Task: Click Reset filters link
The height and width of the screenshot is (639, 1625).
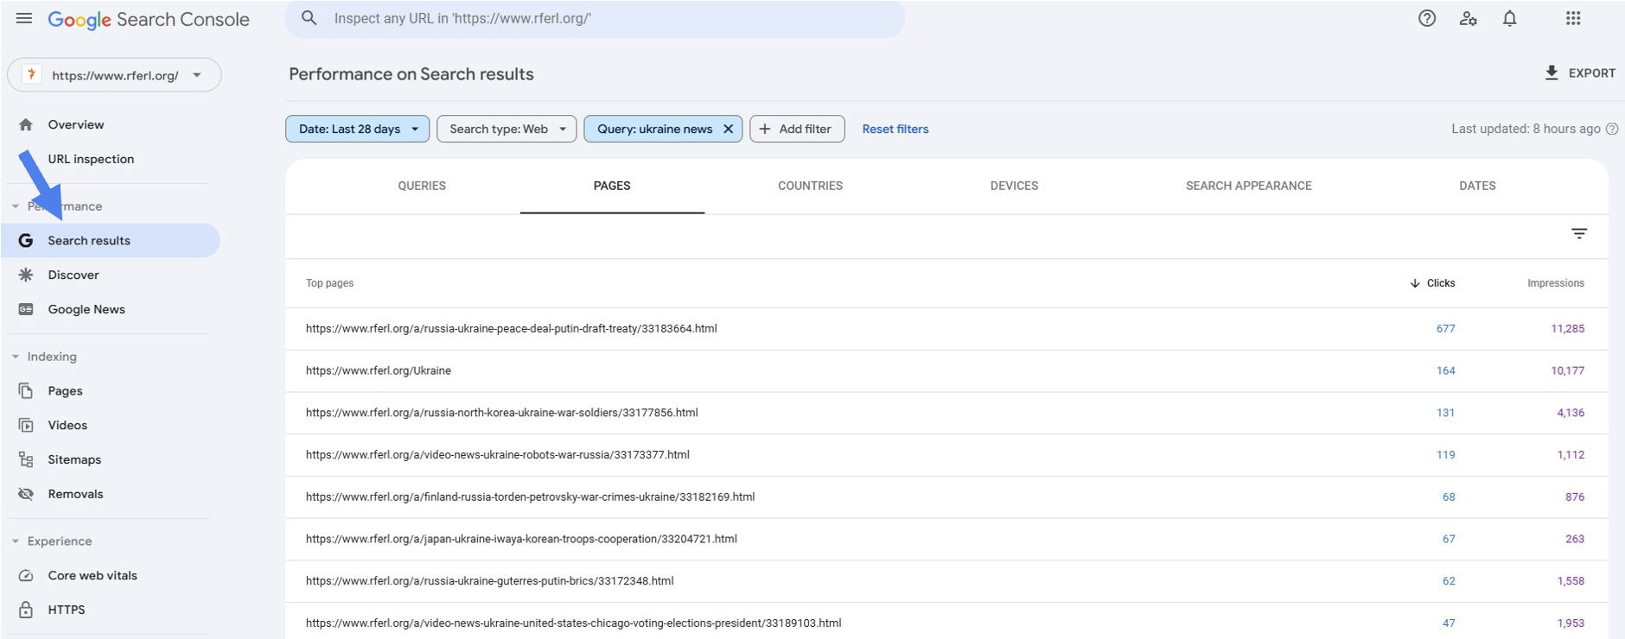Action: pyautogui.click(x=895, y=129)
